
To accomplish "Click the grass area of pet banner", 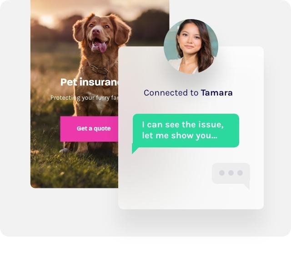I will click(74, 171).
